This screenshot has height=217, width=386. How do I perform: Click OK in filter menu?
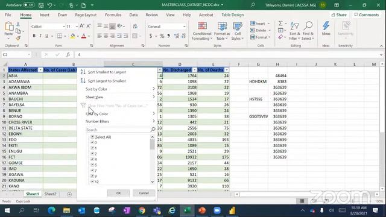point(118,193)
